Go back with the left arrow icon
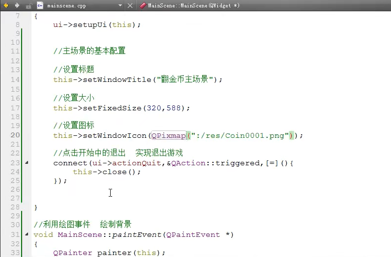 (6, 5)
